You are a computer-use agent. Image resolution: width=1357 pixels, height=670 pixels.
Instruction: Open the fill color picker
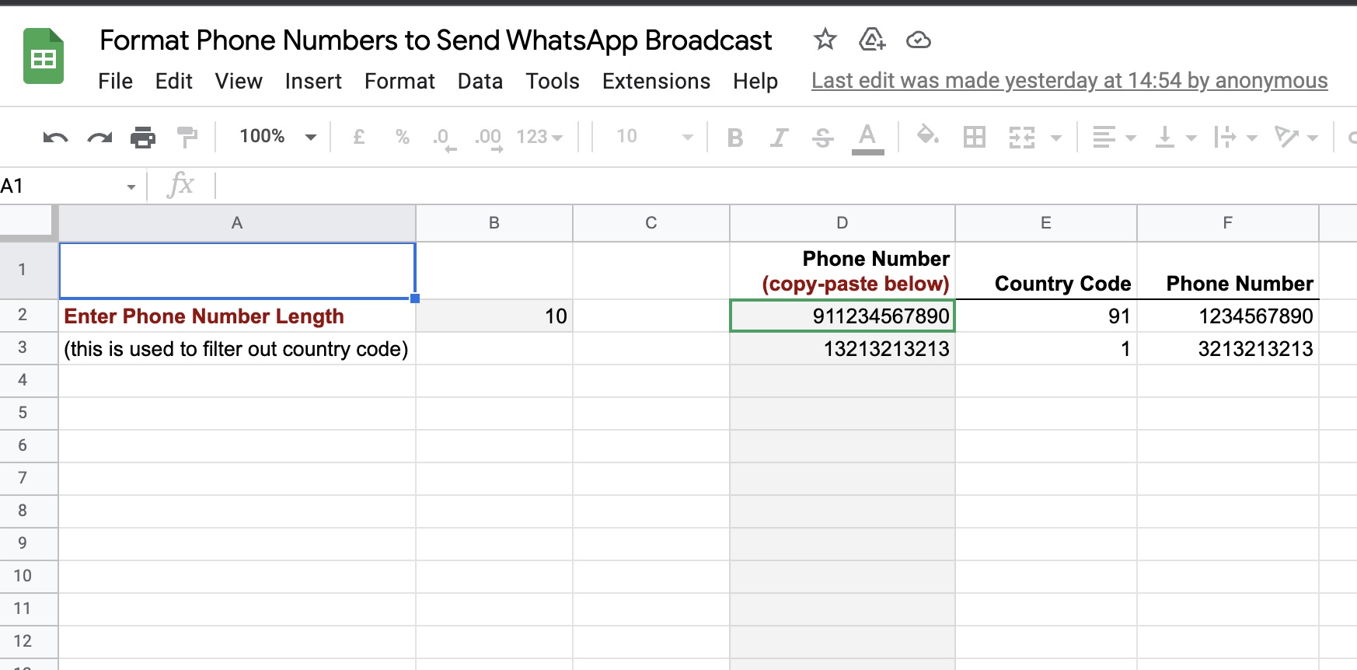927,137
